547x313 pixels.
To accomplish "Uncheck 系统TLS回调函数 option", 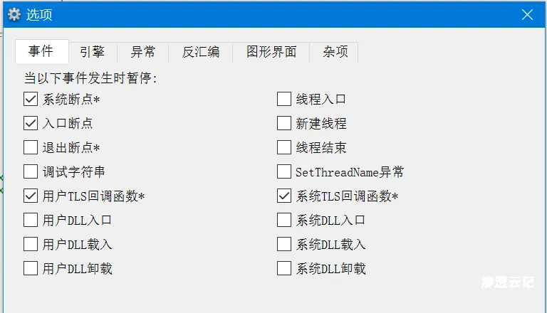I will tap(284, 196).
